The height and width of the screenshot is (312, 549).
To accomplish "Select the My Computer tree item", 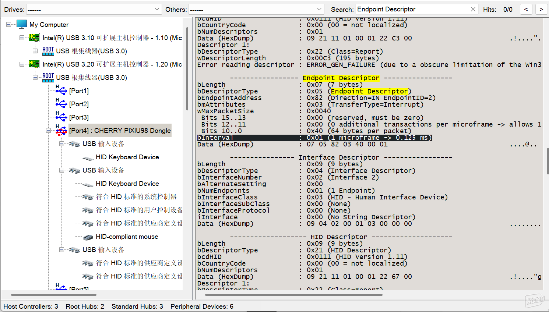I will coord(49,25).
